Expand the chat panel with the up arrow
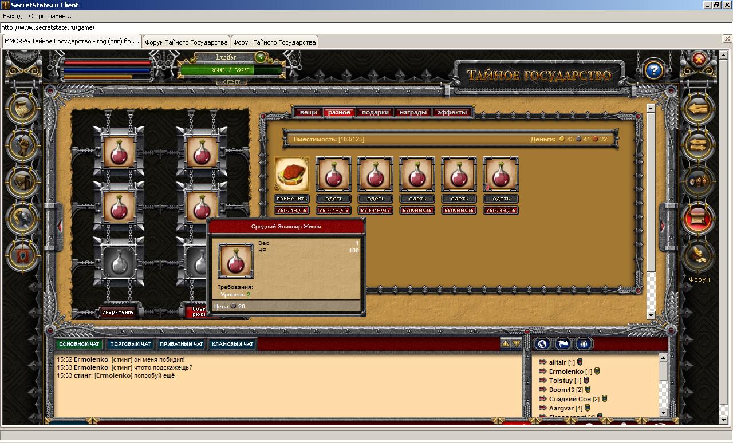Image resolution: width=733 pixels, height=443 pixels. click(x=505, y=343)
